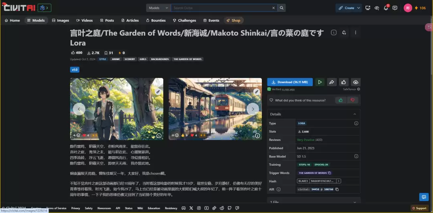Viewport: 433px width, 213px height.
Task: Click the buzz tip stat showing 0
Action: coord(121,53)
